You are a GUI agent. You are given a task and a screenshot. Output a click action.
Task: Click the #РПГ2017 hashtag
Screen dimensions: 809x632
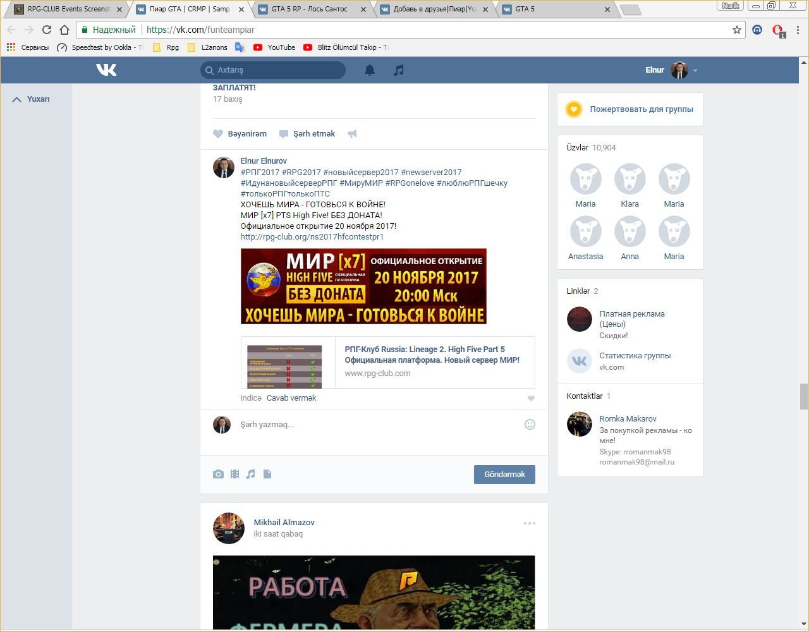click(260, 173)
